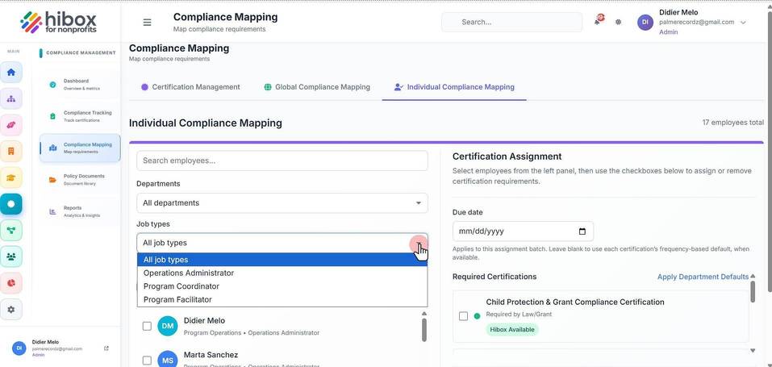Screen dimensions: 772x367
Task: Click the hibox for nonprofits logo
Action: pyautogui.click(x=58, y=22)
